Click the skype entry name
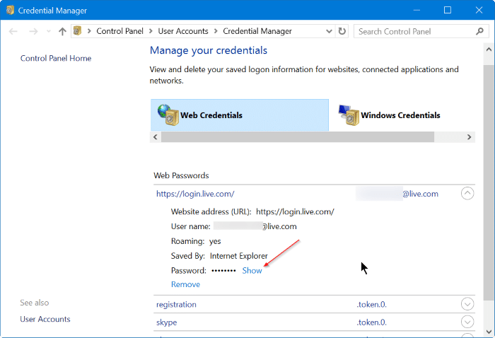This screenshot has width=495, height=338. pos(167,322)
